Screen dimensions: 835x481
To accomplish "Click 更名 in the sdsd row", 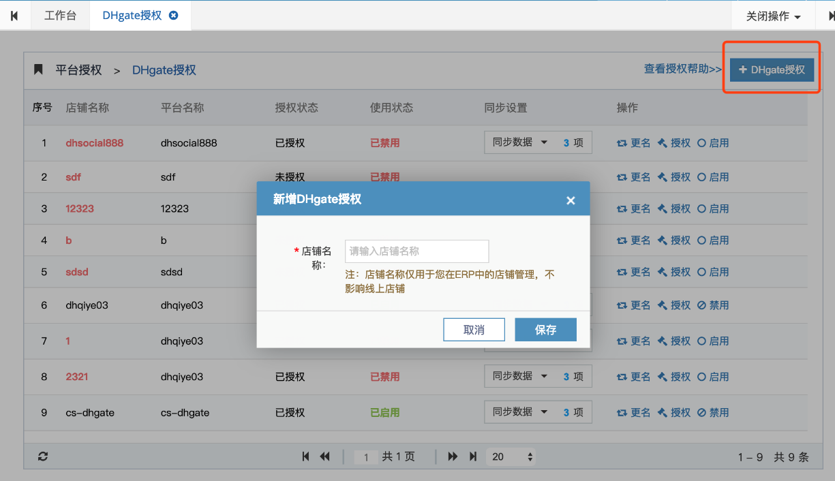I will pyautogui.click(x=633, y=272).
